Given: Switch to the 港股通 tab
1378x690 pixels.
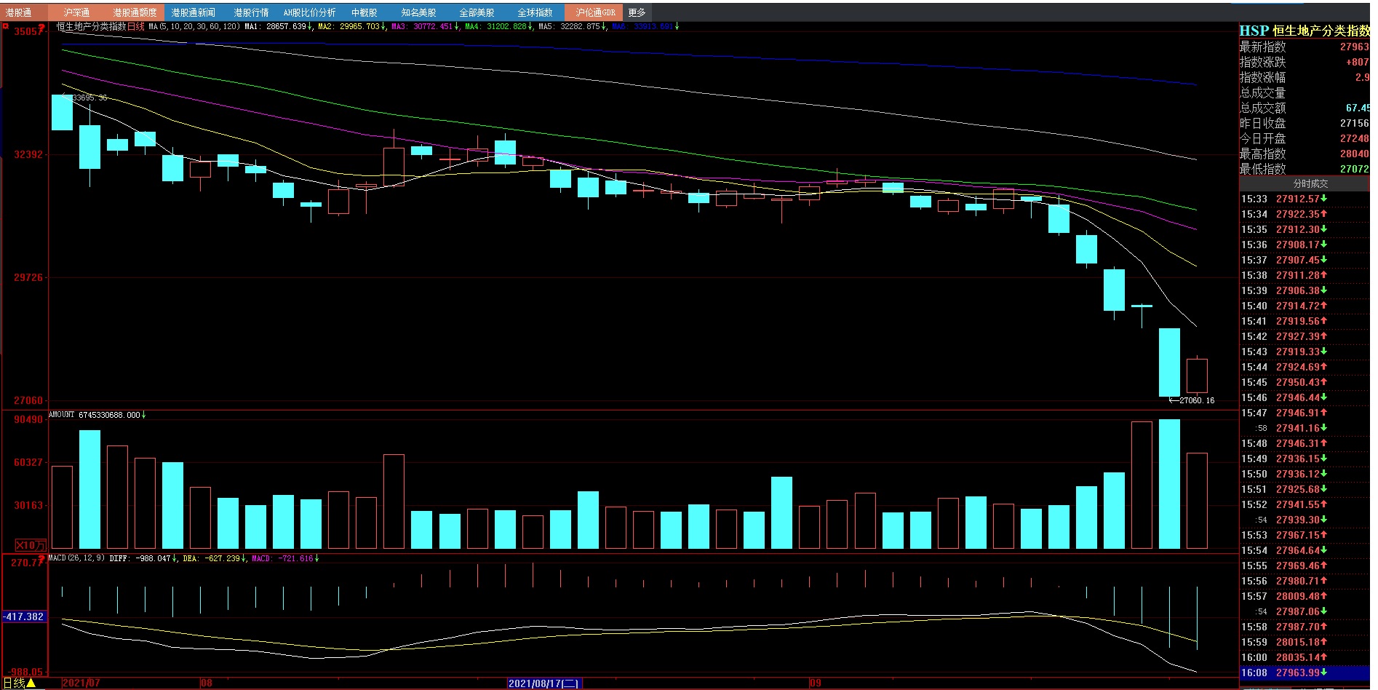Looking at the screenshot, I should 20,12.
